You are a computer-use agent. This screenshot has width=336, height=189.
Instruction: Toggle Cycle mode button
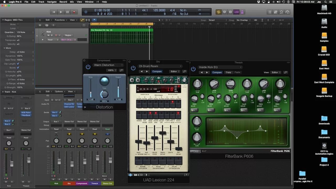pyautogui.click(x=218, y=12)
